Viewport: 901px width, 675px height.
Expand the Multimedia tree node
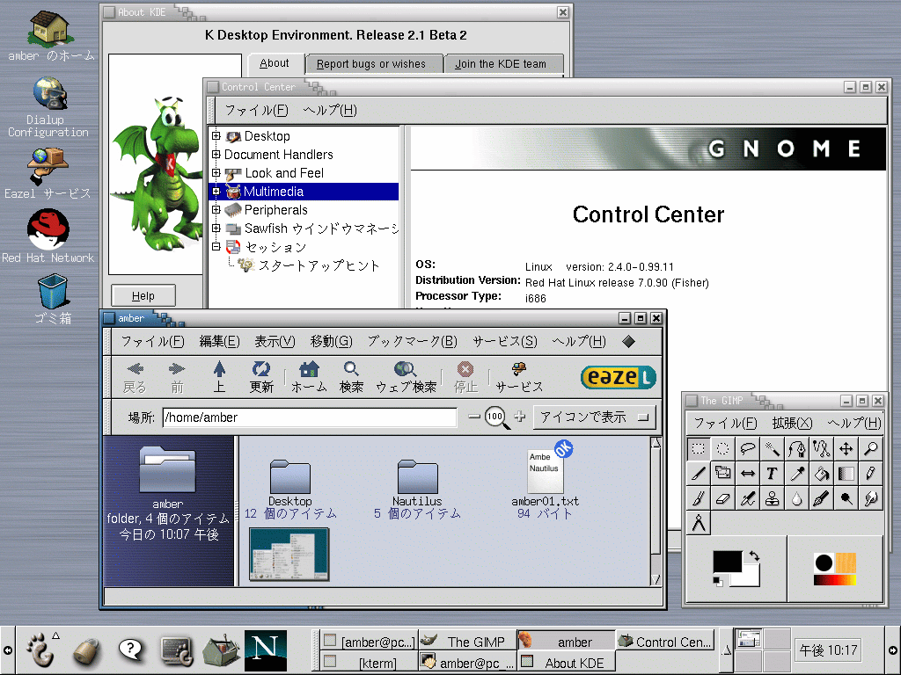[x=216, y=191]
